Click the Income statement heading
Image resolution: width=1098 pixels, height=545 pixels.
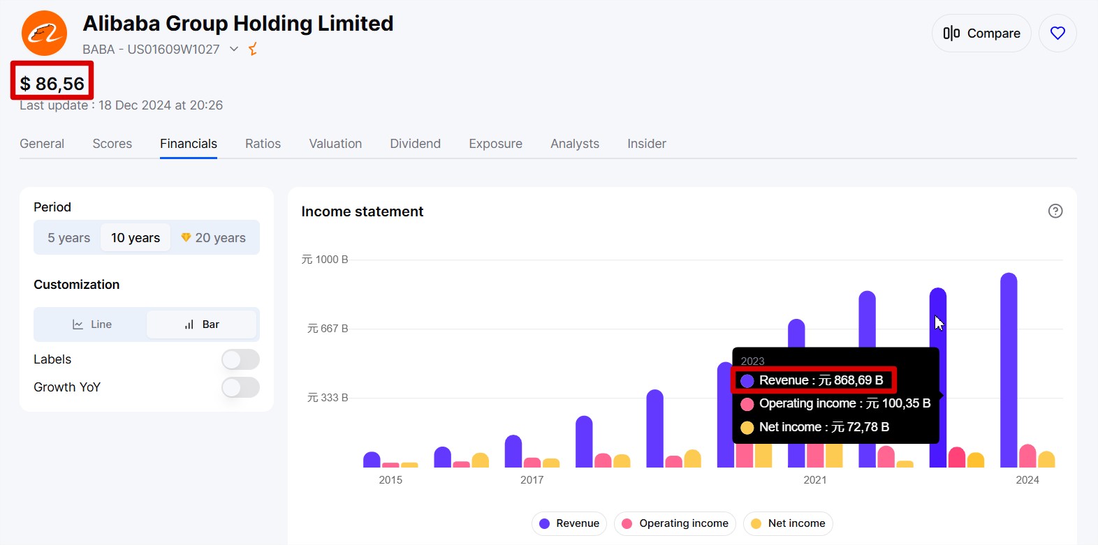[363, 211]
